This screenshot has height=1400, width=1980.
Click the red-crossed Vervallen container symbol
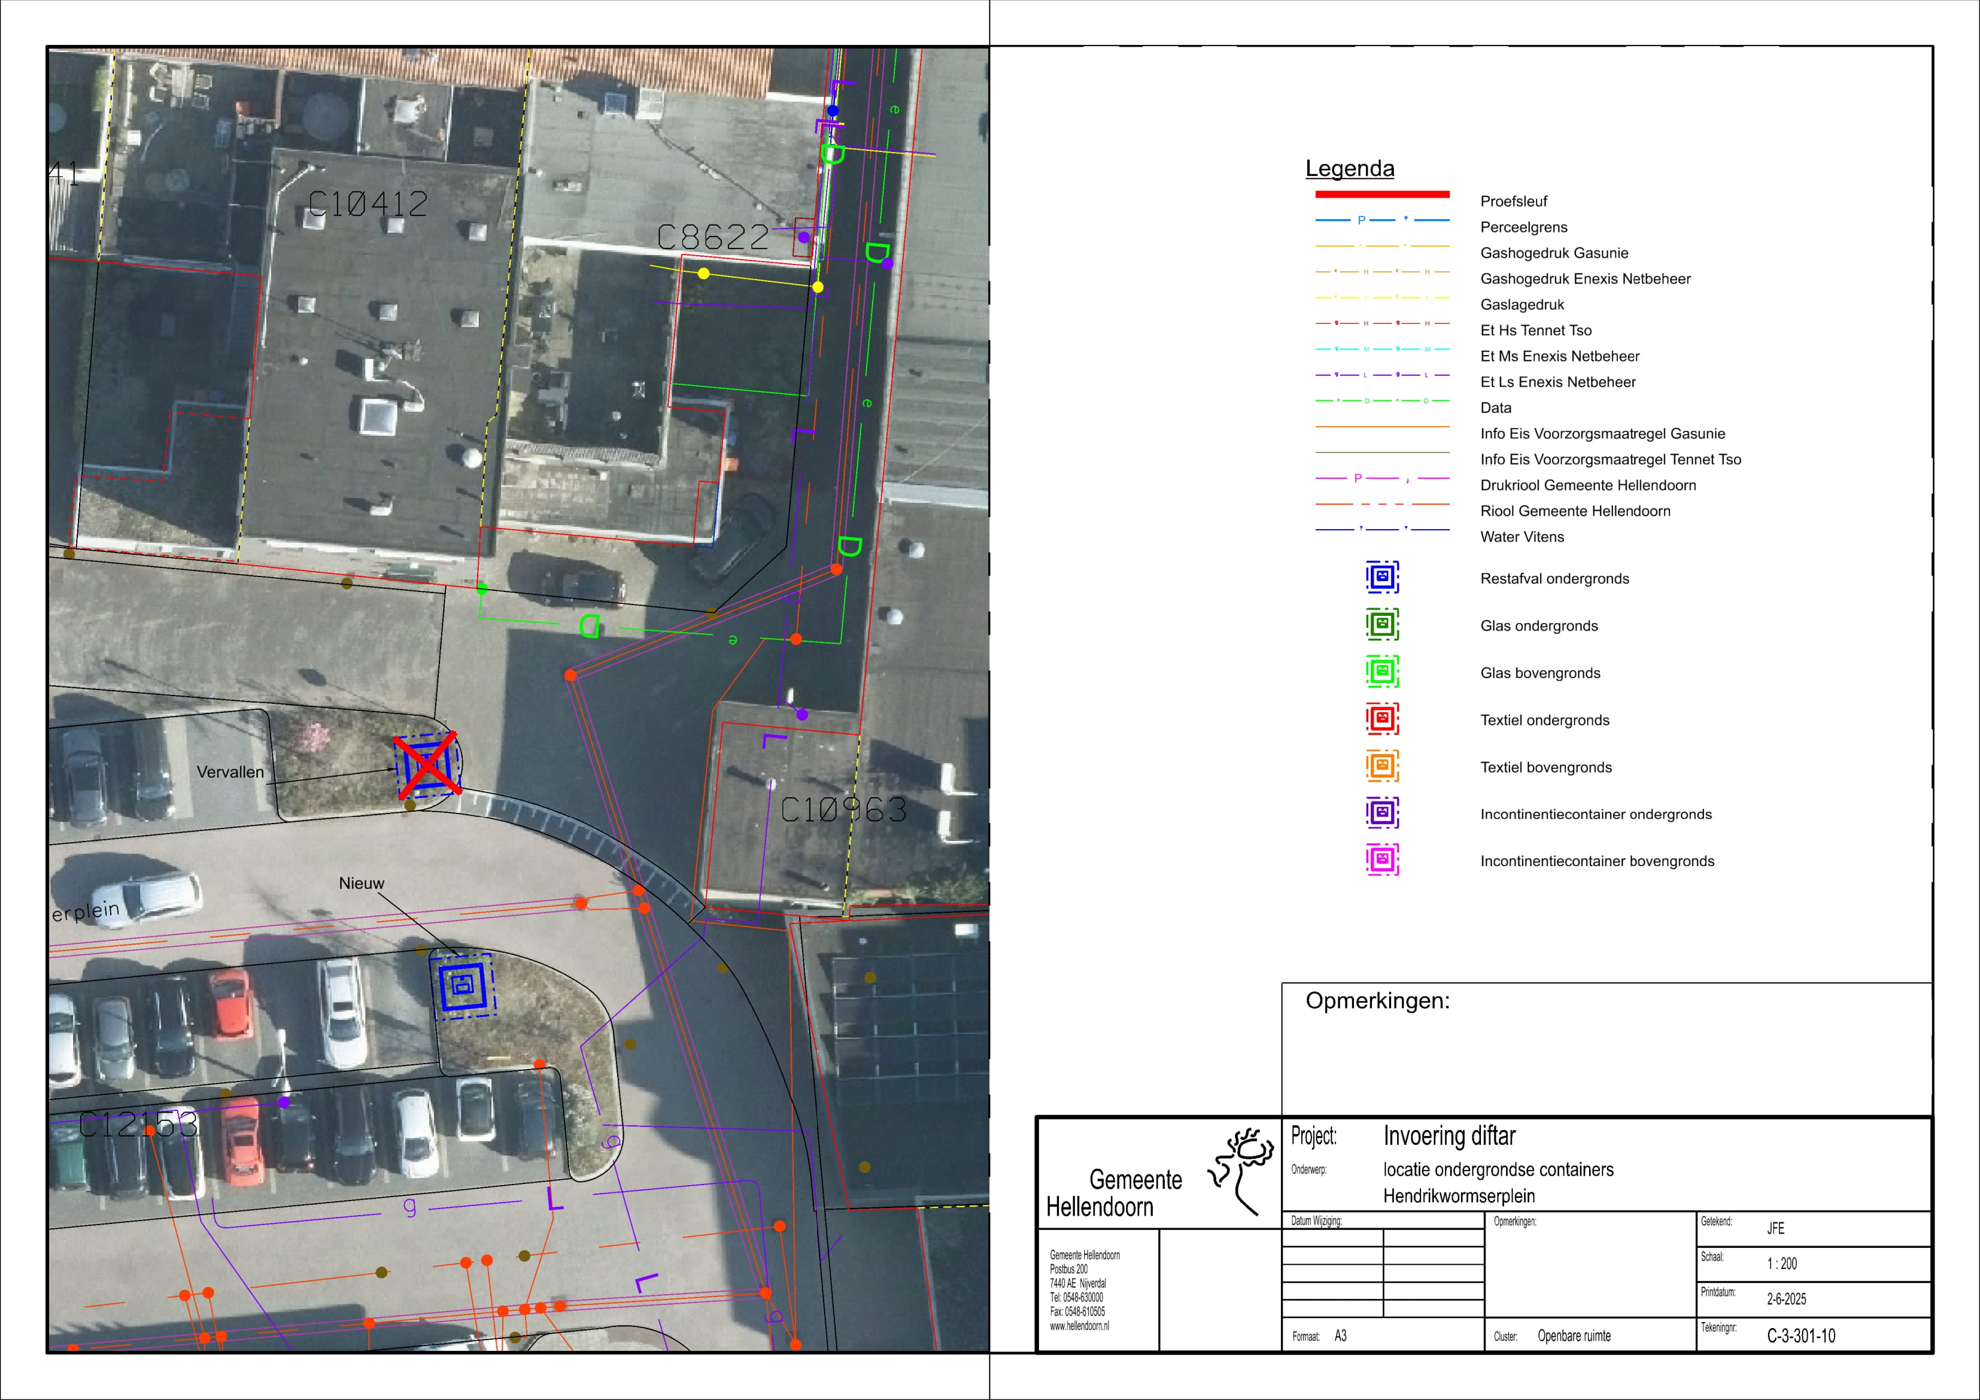427,765
